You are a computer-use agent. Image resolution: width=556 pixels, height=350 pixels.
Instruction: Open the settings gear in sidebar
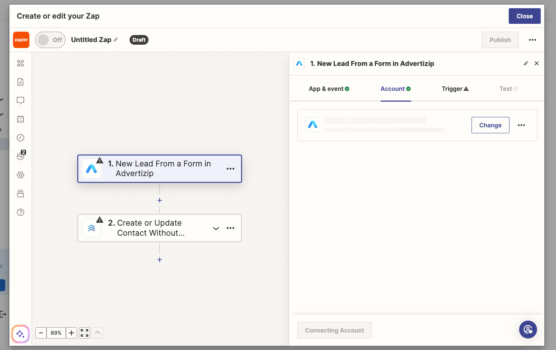click(20, 175)
